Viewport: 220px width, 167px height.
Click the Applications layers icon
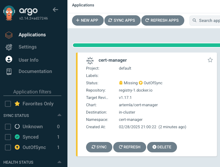click(x=9, y=35)
